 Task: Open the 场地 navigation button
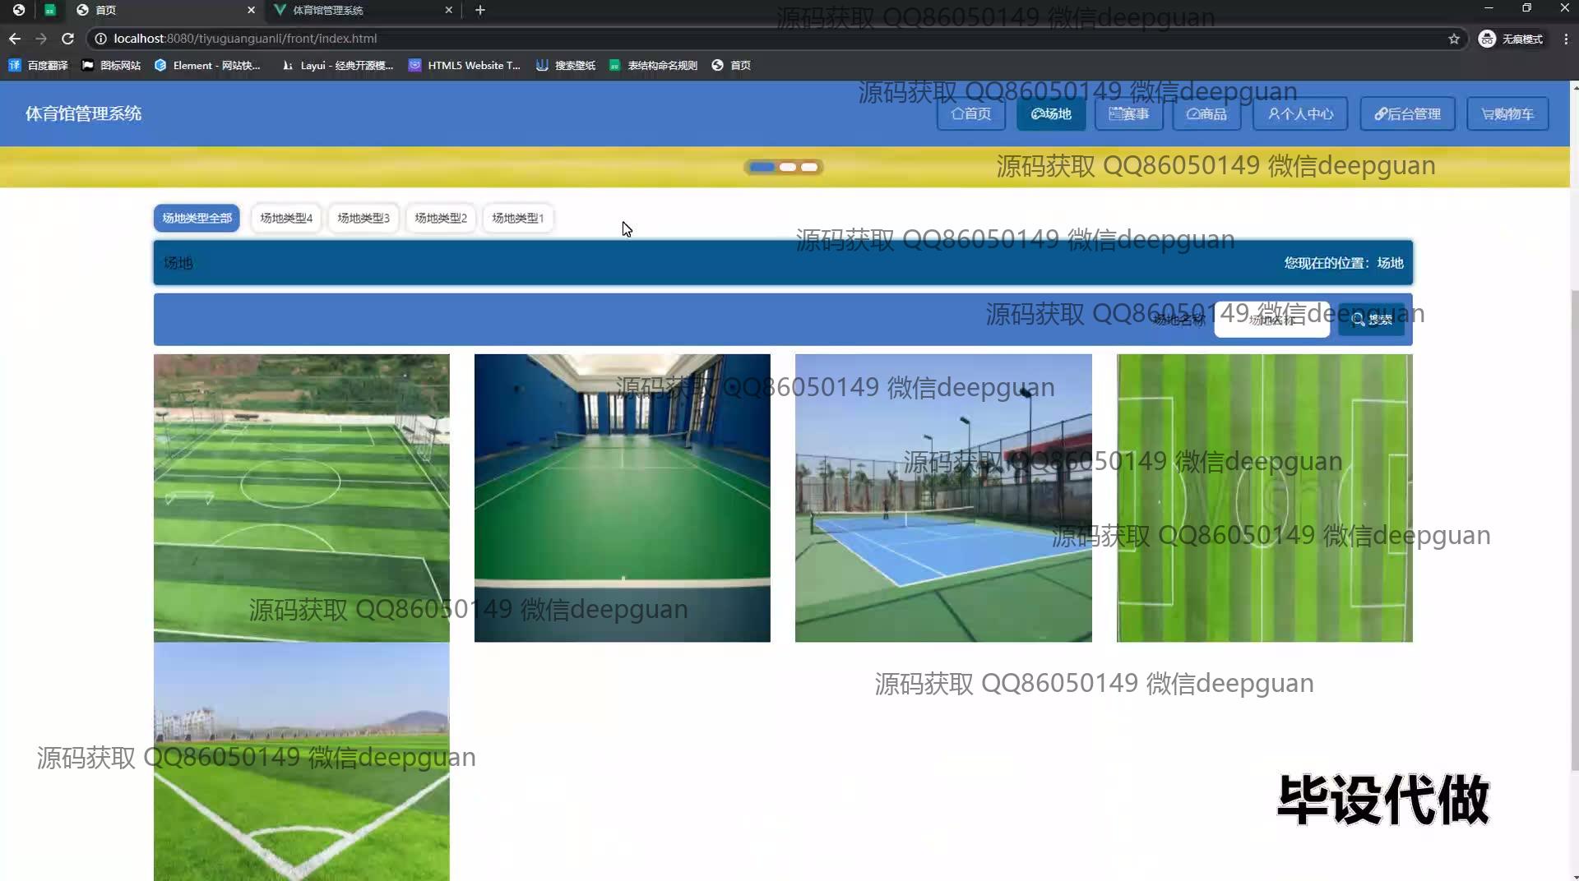click(x=1051, y=113)
